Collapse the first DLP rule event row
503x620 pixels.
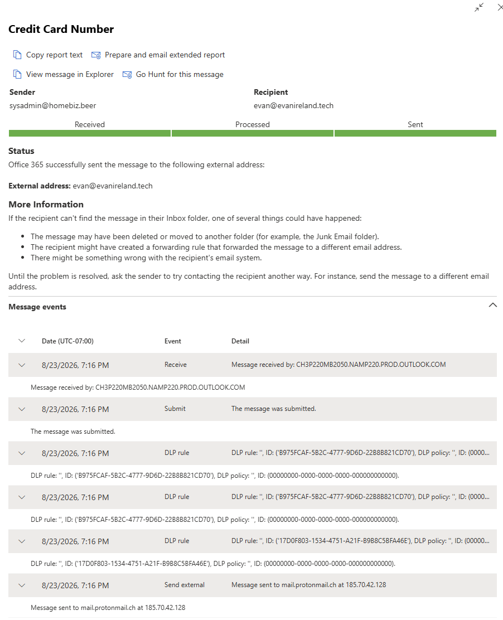click(22, 453)
